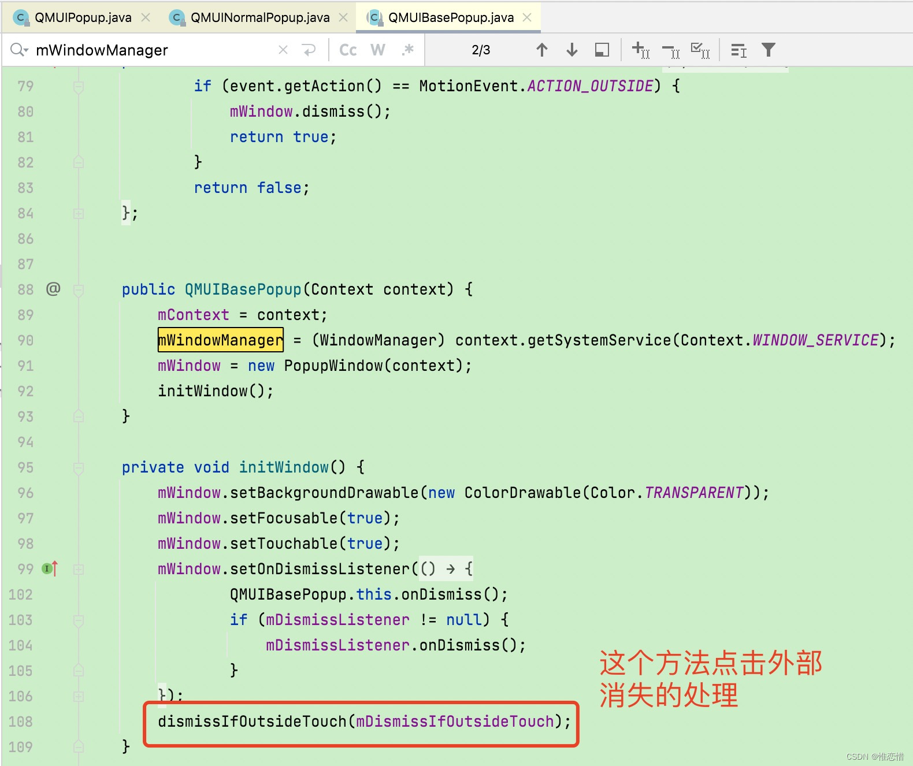Click the collapsed lambda arrow on line 99
The height and width of the screenshot is (766, 913).
451,569
